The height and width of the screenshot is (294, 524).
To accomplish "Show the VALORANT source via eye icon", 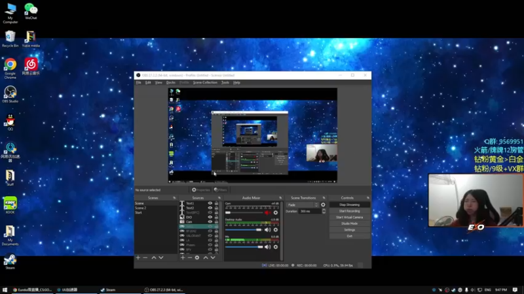I will [210, 236].
